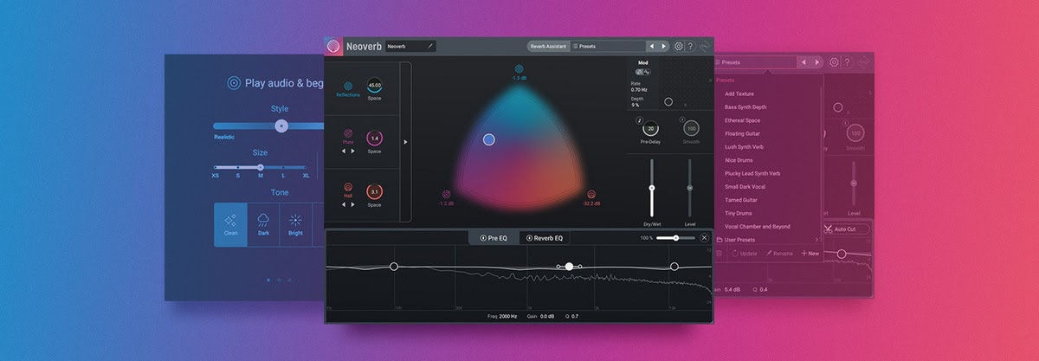Click the User Presets folder icon
Image resolution: width=1039 pixels, height=361 pixels.
coord(719,240)
